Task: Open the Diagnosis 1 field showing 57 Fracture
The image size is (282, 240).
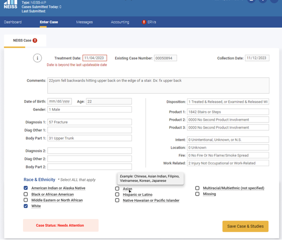Action: (89, 122)
